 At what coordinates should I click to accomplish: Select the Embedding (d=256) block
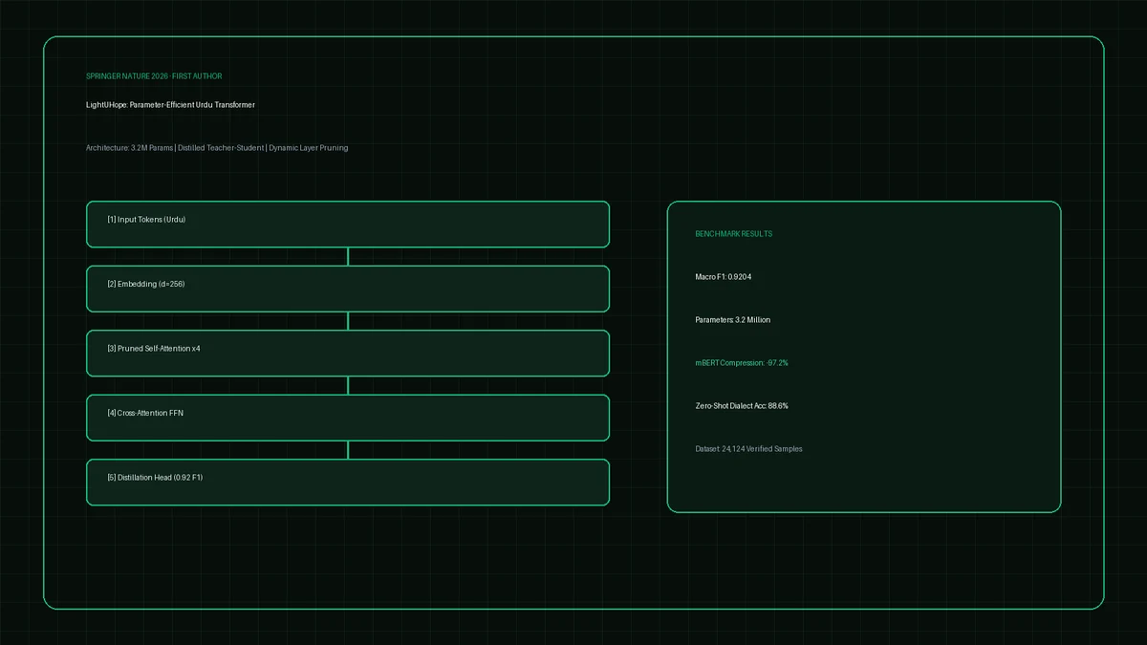tap(348, 289)
